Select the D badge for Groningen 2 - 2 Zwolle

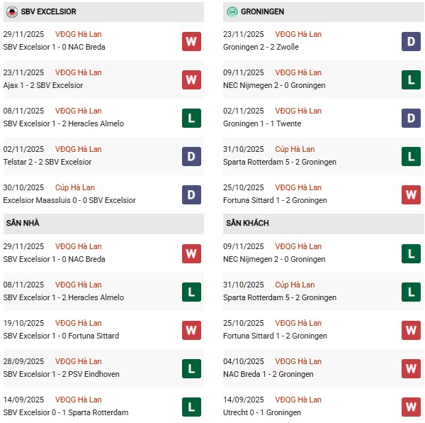click(x=411, y=41)
